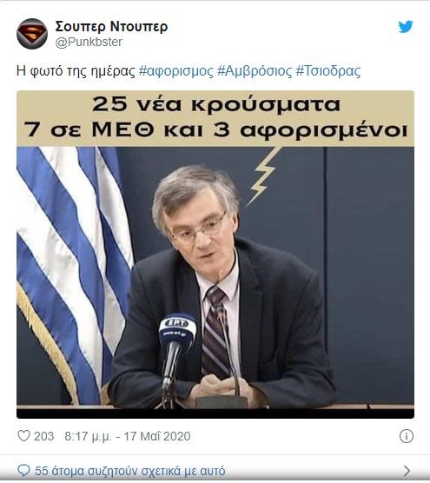Open the tweet timestamp 17 Μαϊ 2020
Screen dimensions: 430x483
(128, 436)
